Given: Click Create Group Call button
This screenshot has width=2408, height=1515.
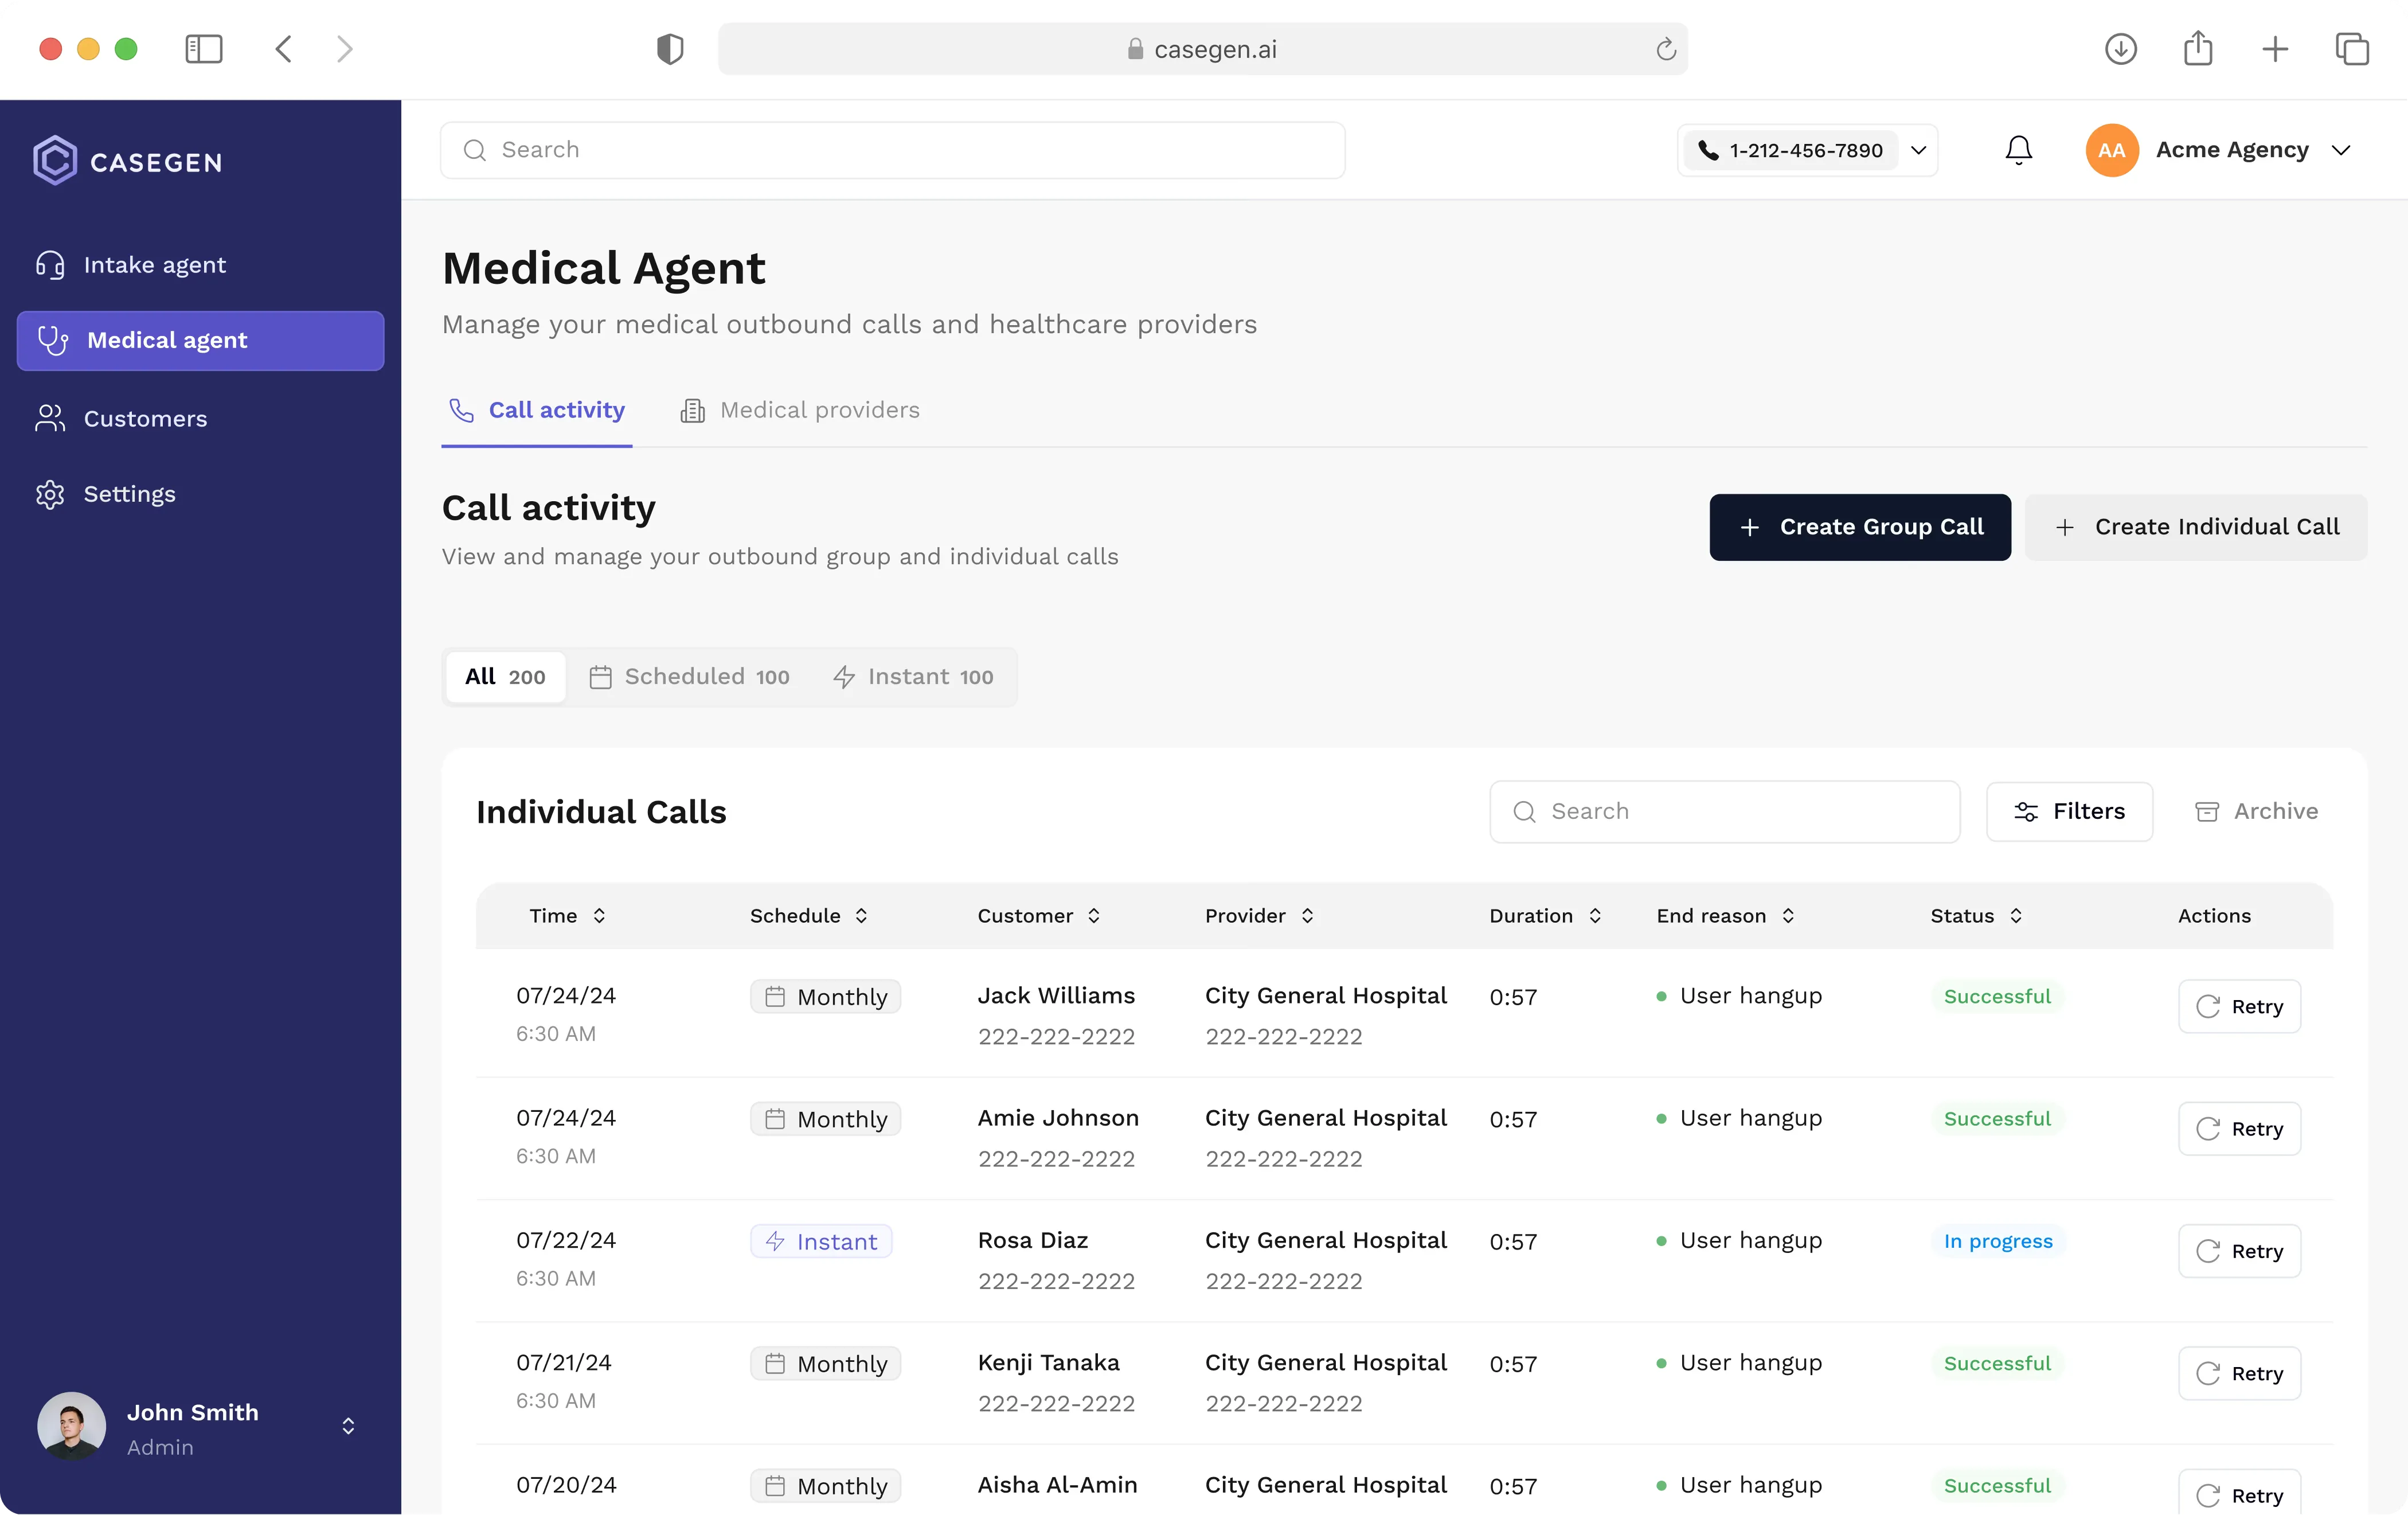Looking at the screenshot, I should point(1859,527).
